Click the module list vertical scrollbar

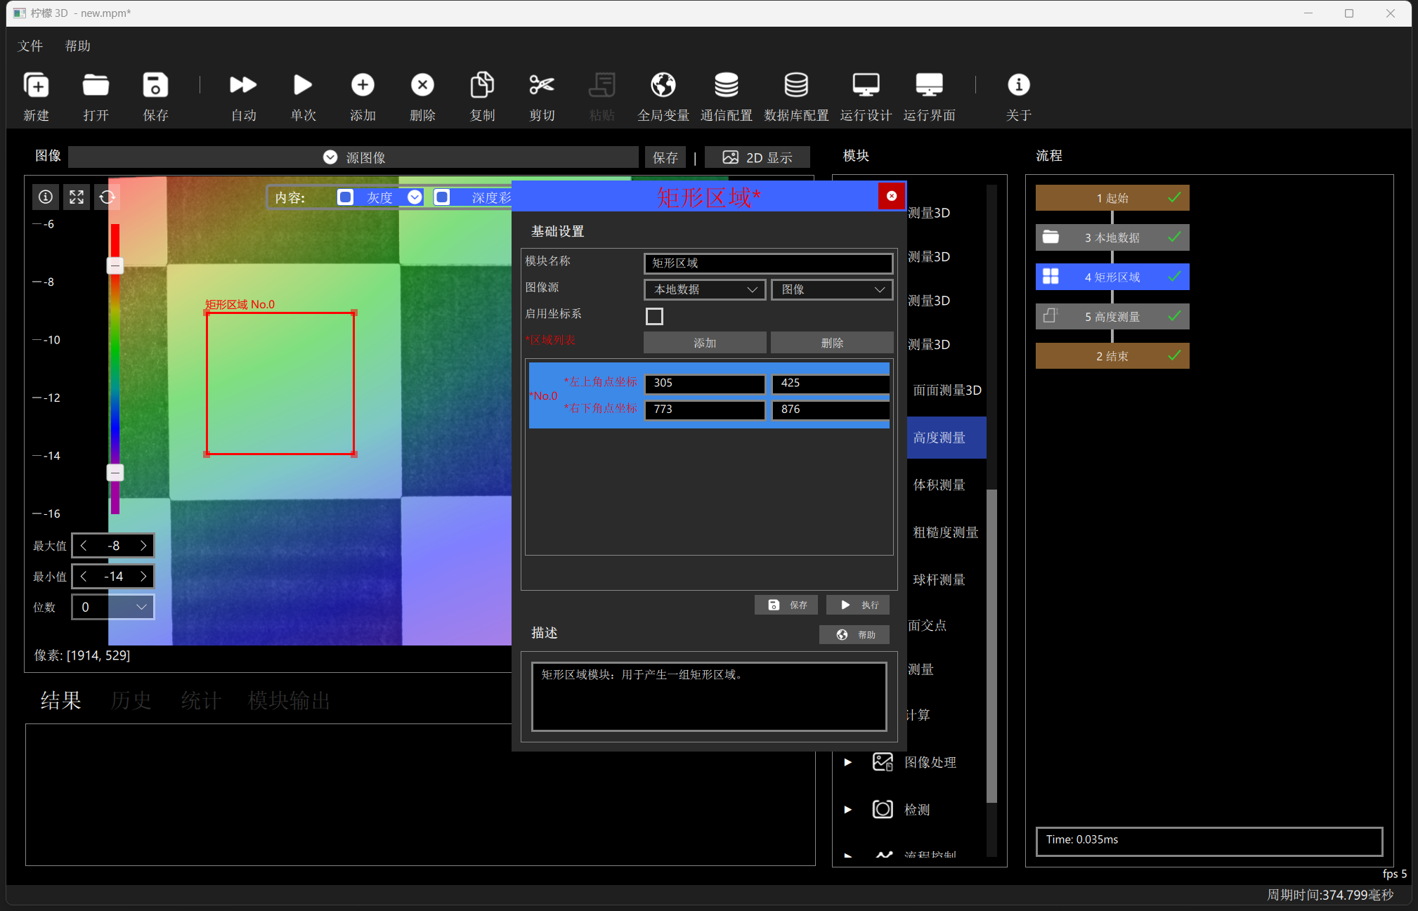(991, 646)
